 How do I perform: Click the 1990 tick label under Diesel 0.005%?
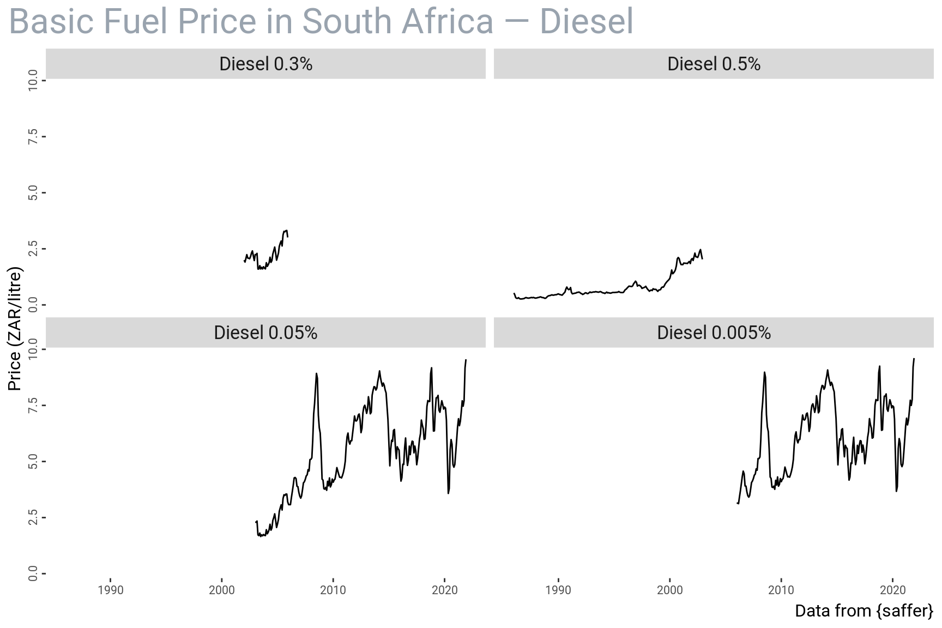pos(559,590)
